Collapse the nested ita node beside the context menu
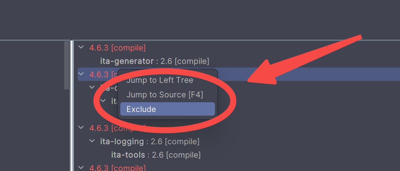The width and height of the screenshot is (400, 171). point(103,101)
